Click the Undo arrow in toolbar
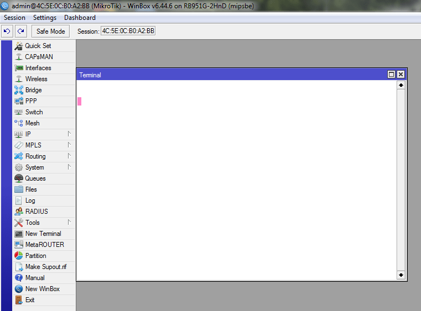Viewport: 421px width, 311px height. (x=7, y=31)
